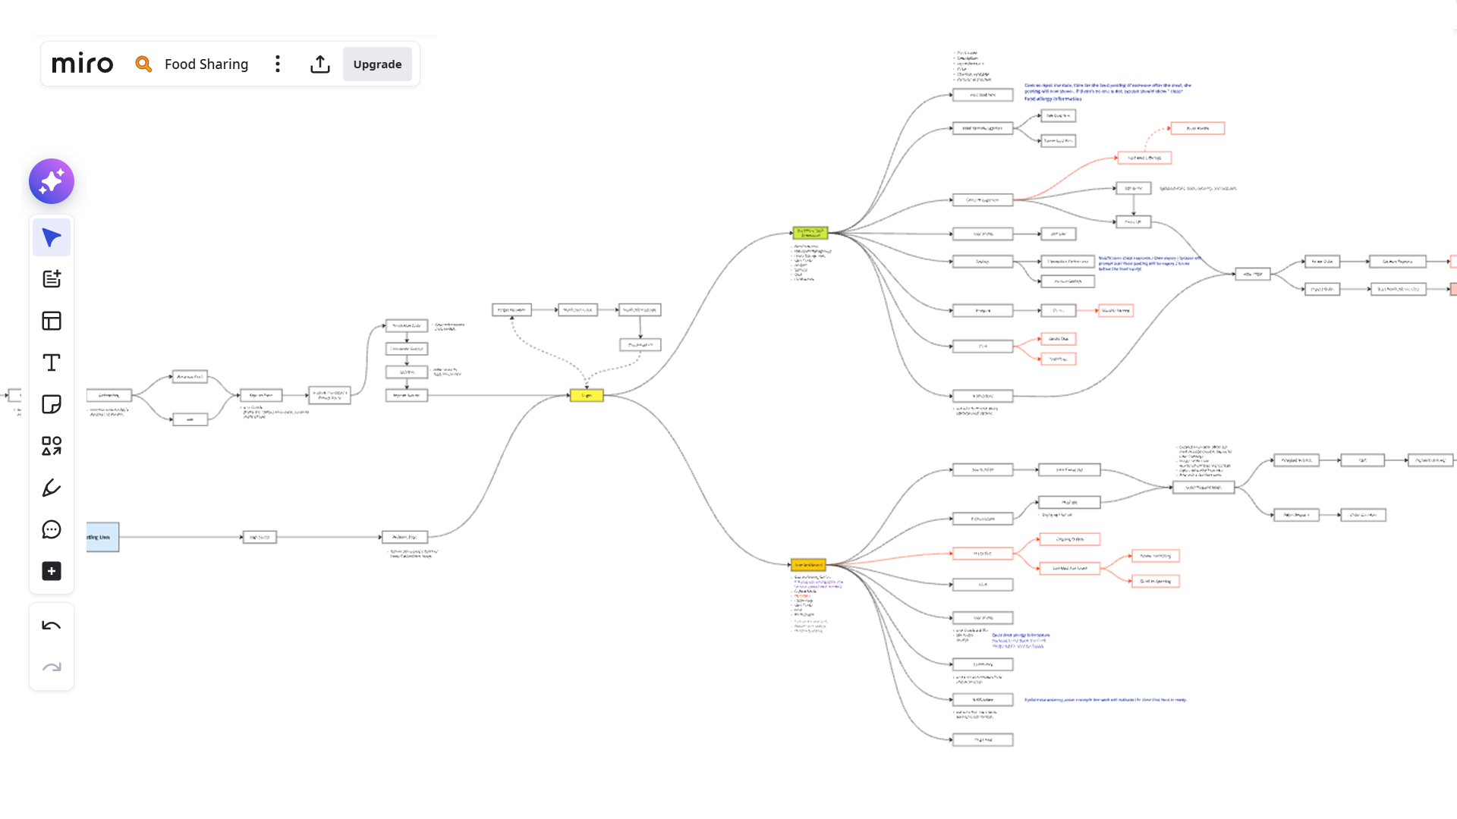
Task: Click the undo arrow
Action: pyautogui.click(x=51, y=625)
